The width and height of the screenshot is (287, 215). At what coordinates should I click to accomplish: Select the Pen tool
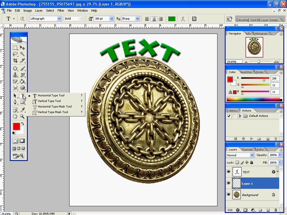pyautogui.click(x=15, y=102)
